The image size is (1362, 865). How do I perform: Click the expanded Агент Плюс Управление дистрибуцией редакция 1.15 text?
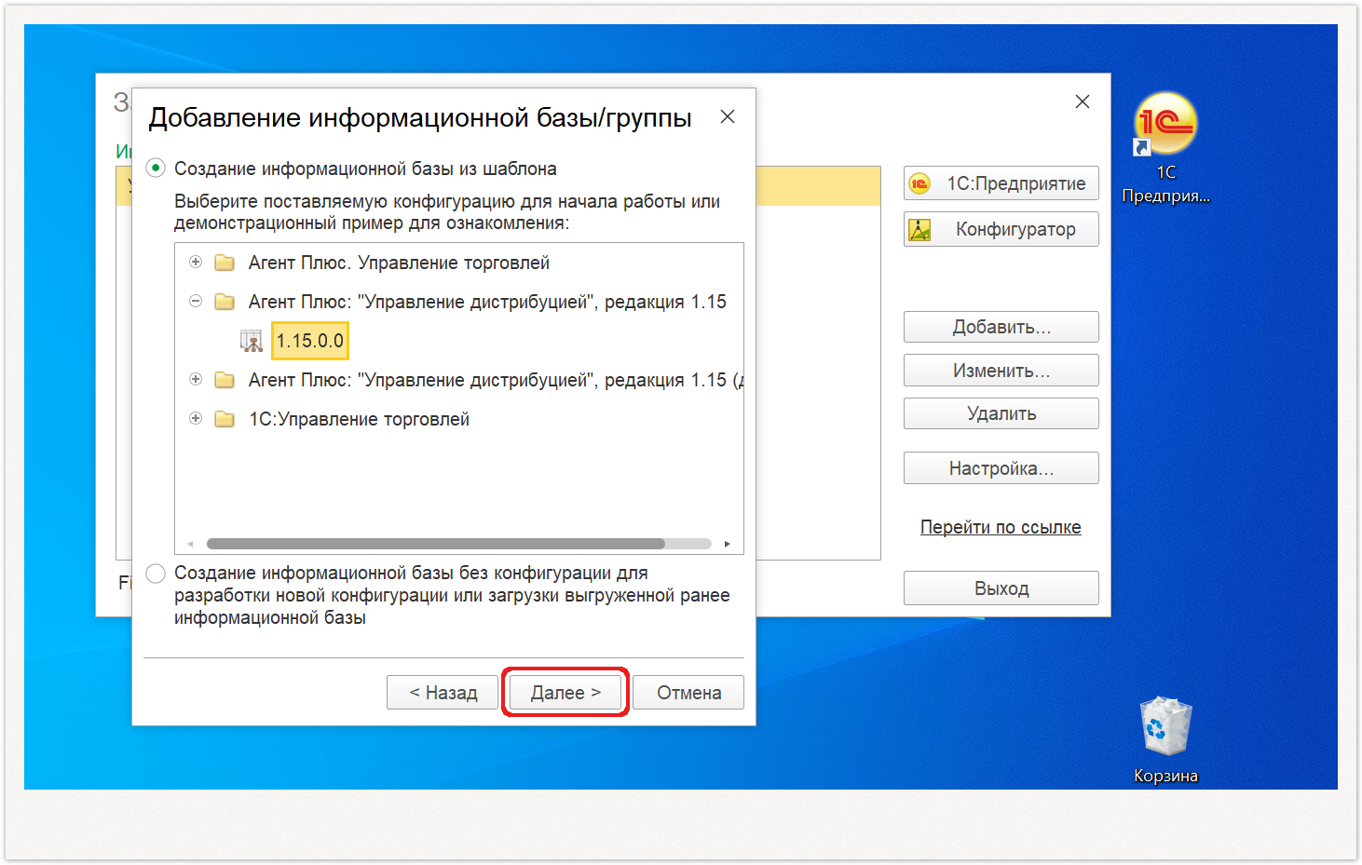tap(487, 302)
